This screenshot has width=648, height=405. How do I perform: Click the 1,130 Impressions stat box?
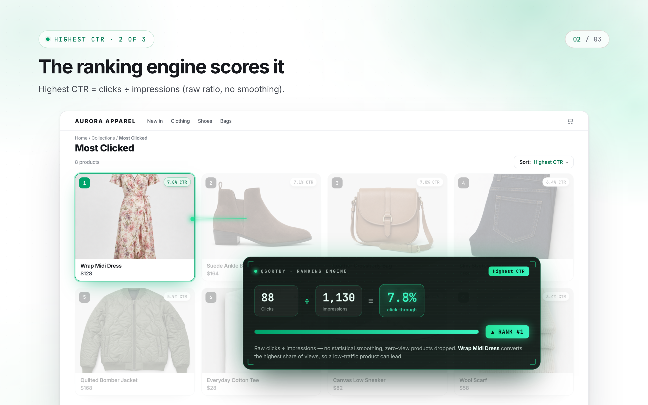[339, 301]
